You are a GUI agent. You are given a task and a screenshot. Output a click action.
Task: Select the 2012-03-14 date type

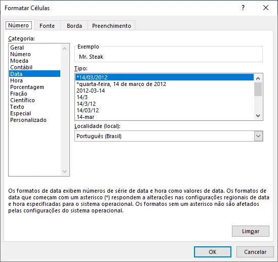click(x=91, y=91)
